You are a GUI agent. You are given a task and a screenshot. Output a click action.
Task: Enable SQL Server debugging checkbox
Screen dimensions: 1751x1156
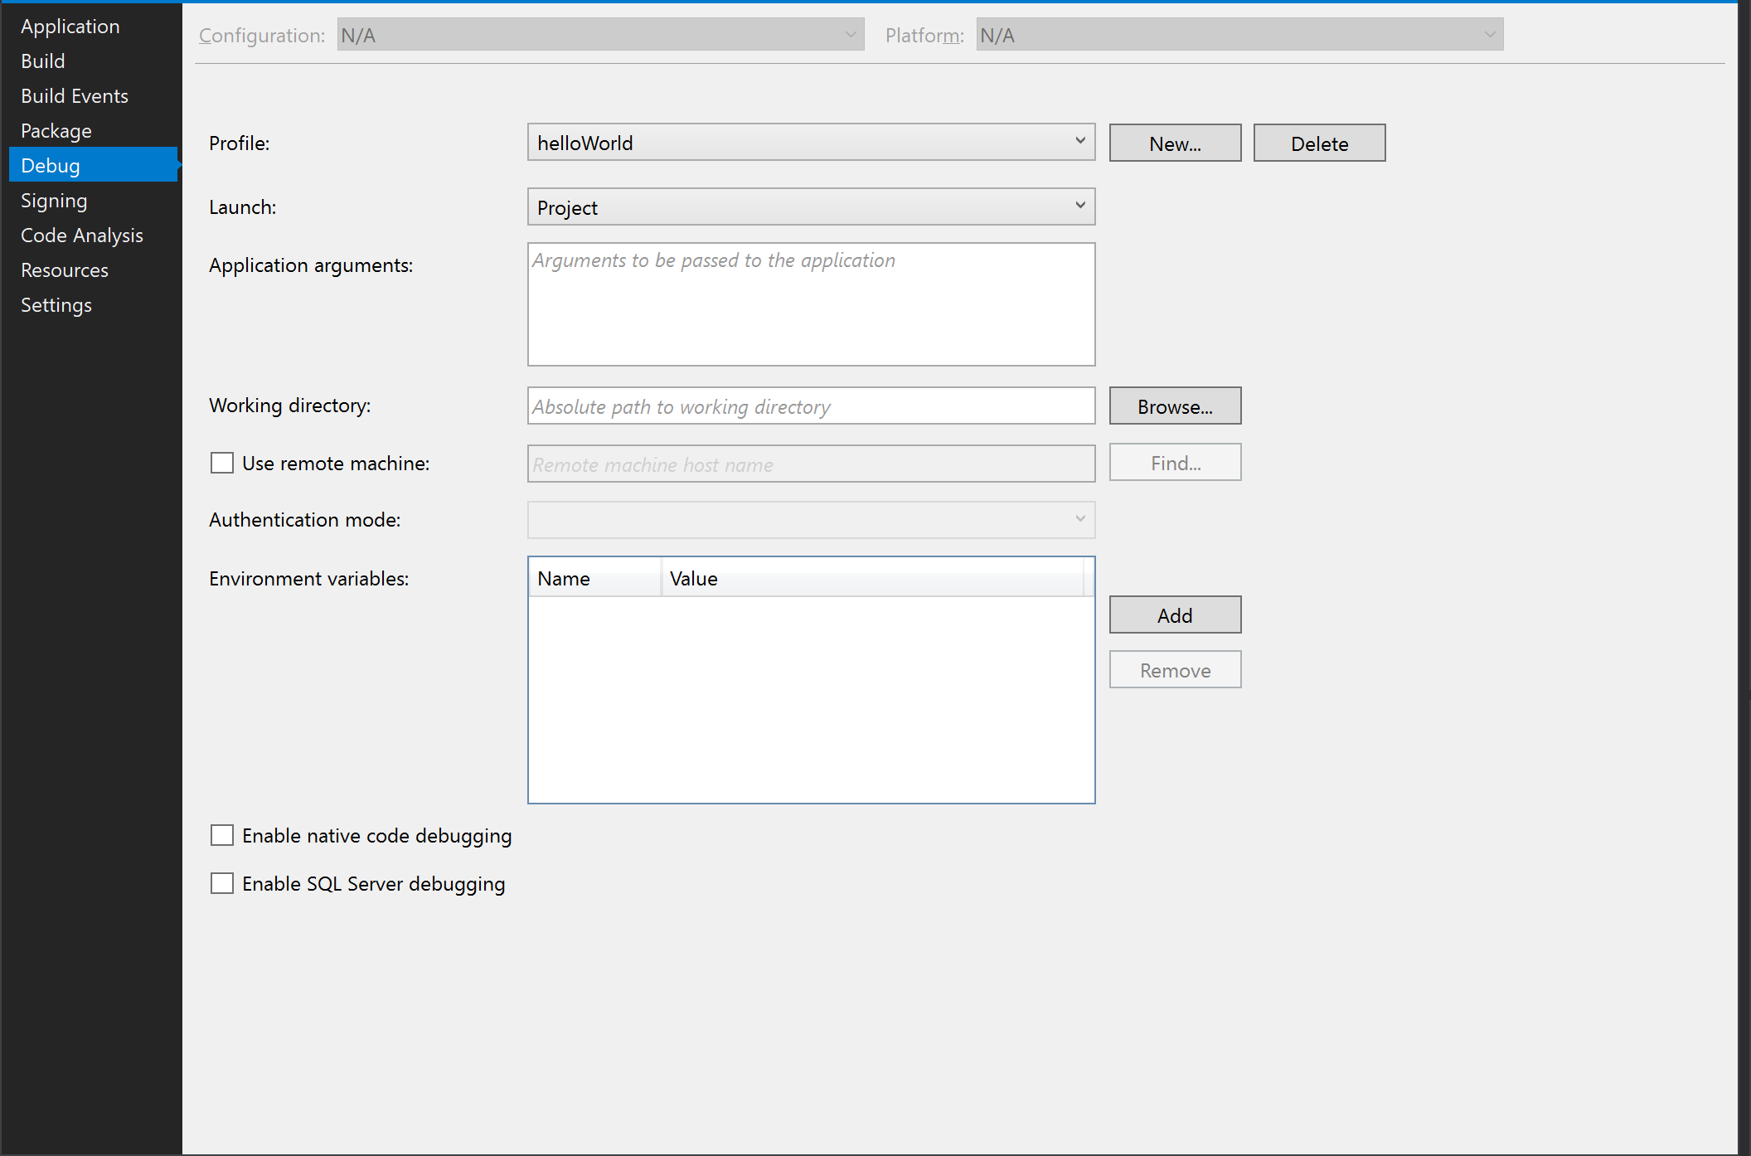coord(222,883)
